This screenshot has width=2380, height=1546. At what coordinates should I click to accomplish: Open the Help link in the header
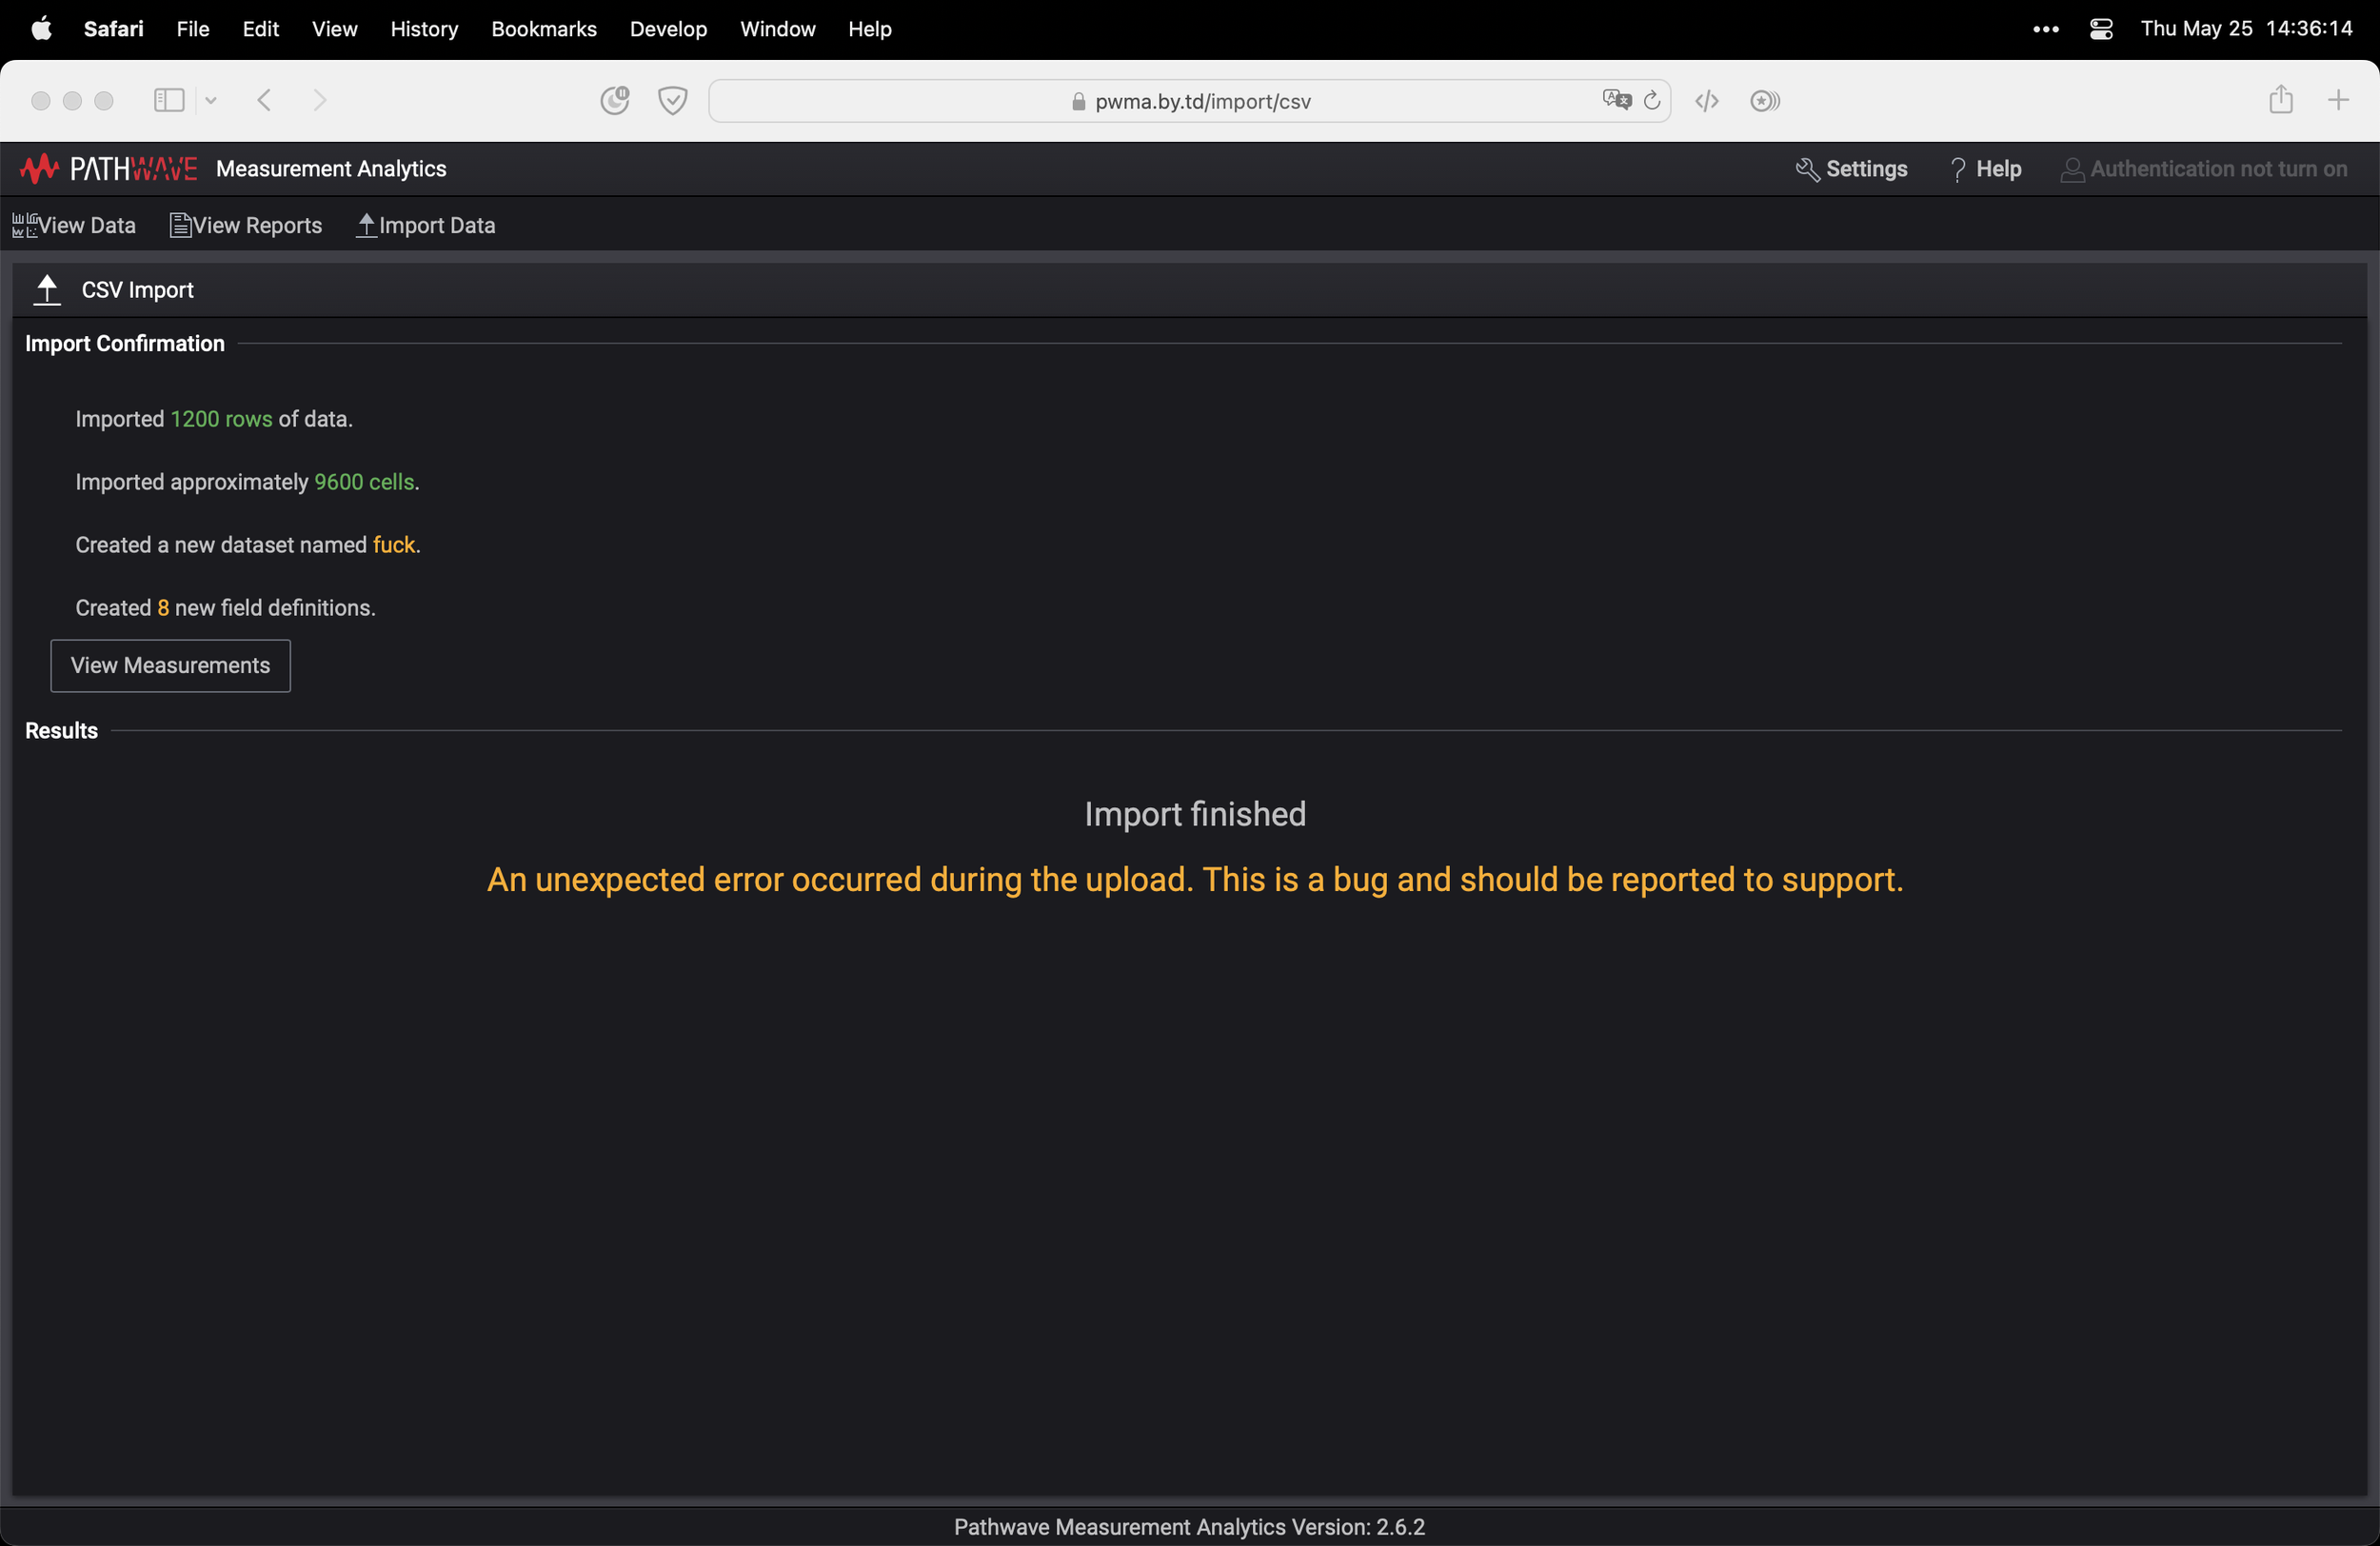pos(1986,169)
